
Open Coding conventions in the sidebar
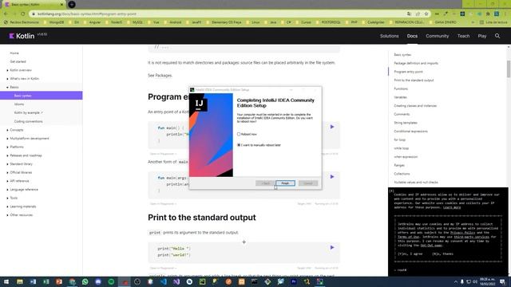point(29,121)
